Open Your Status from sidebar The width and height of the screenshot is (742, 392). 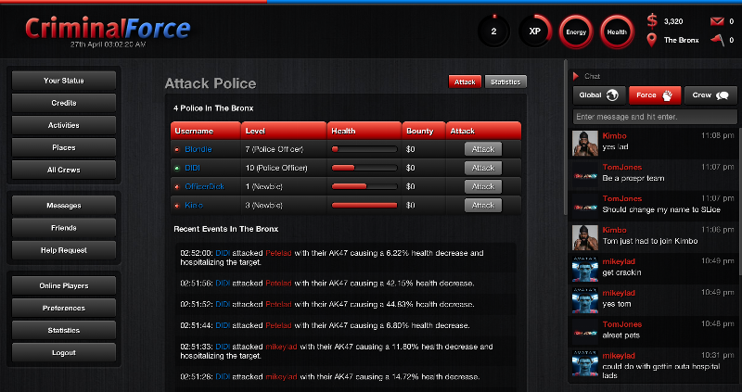click(64, 81)
